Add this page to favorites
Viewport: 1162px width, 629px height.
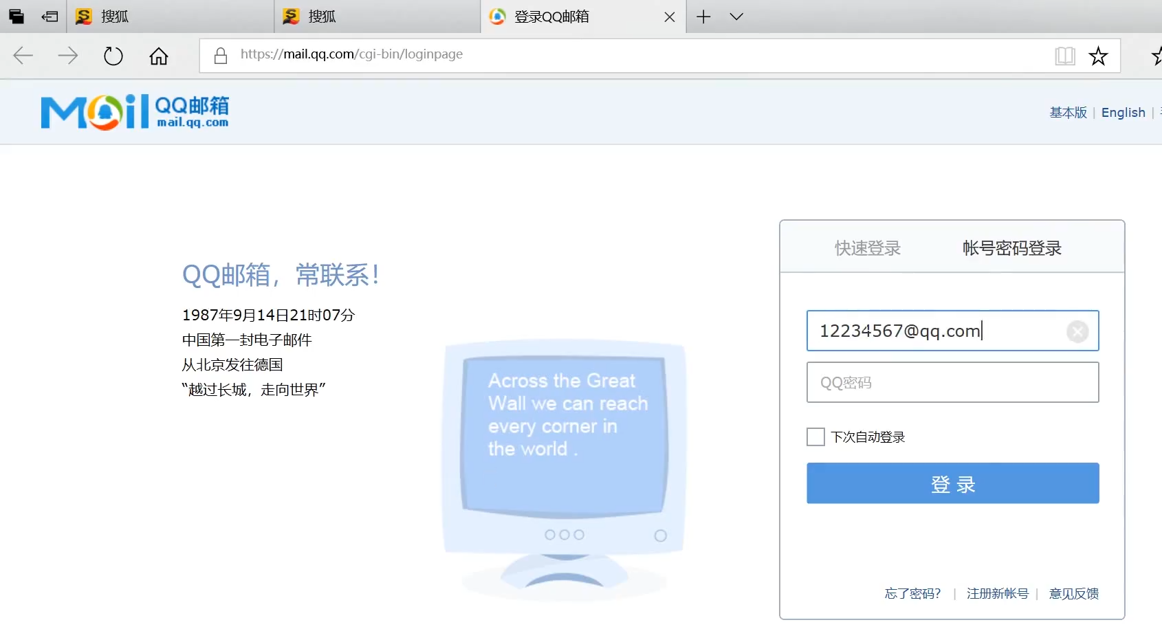tap(1098, 56)
